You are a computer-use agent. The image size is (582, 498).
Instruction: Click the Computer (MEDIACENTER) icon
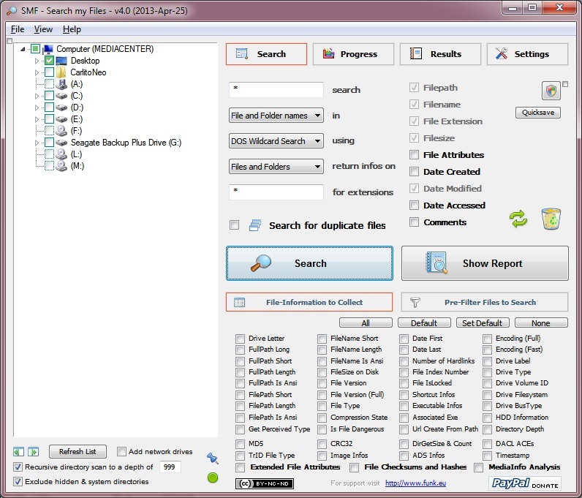(48, 49)
